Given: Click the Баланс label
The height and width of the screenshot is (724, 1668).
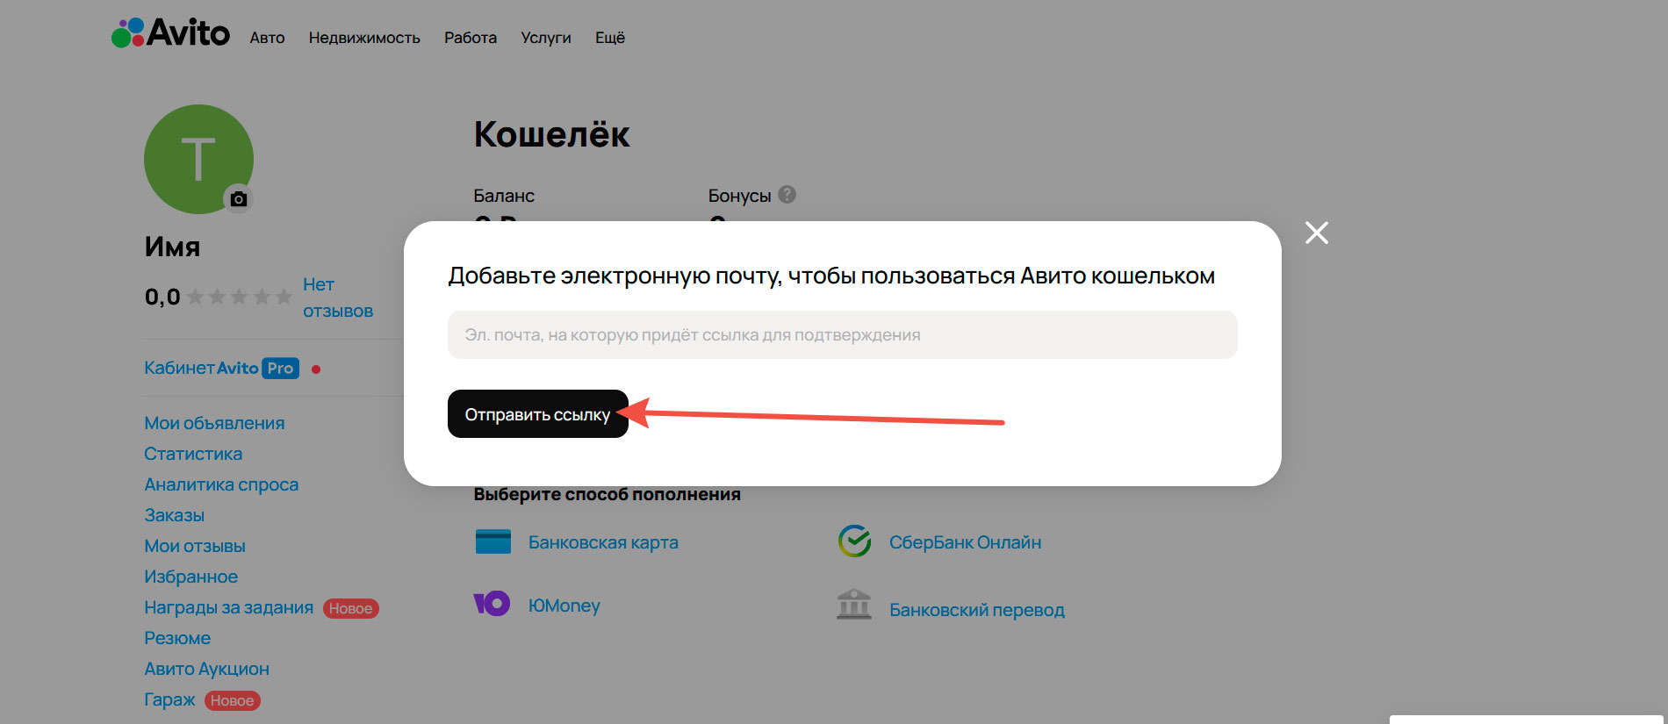Looking at the screenshot, I should coord(504,196).
